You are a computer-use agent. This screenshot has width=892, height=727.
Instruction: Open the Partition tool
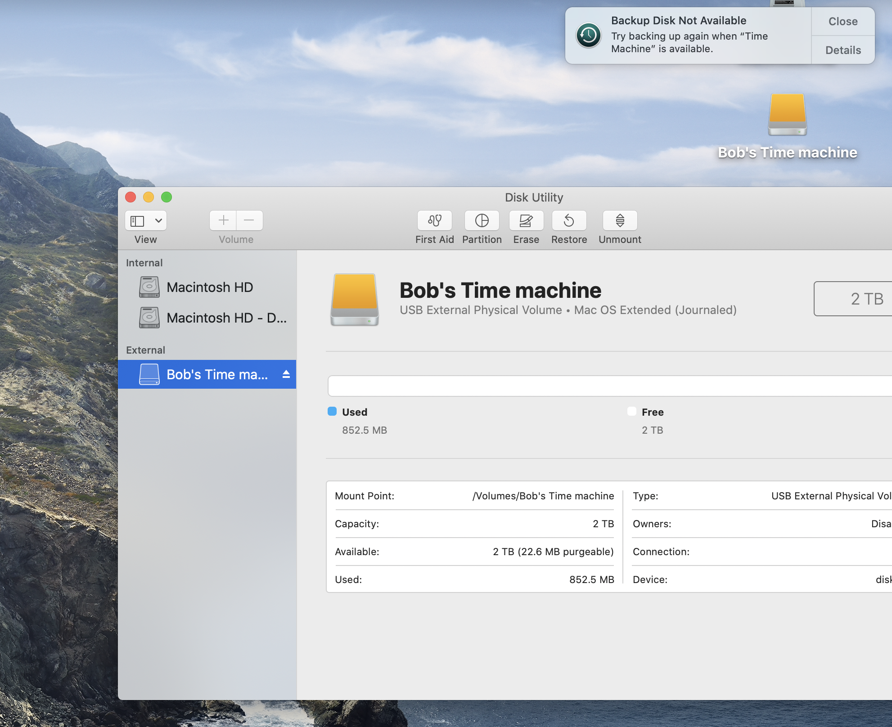point(482,220)
